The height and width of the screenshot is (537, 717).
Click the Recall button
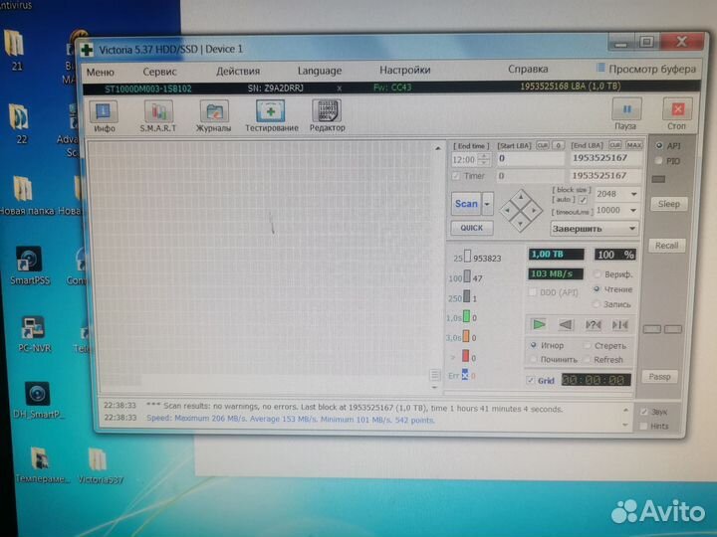666,246
